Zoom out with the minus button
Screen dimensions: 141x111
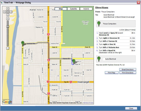click(8, 48)
